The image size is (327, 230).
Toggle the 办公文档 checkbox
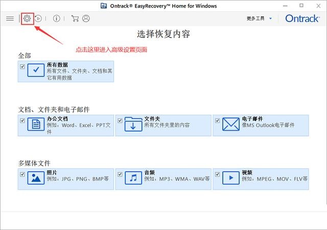click(22, 120)
